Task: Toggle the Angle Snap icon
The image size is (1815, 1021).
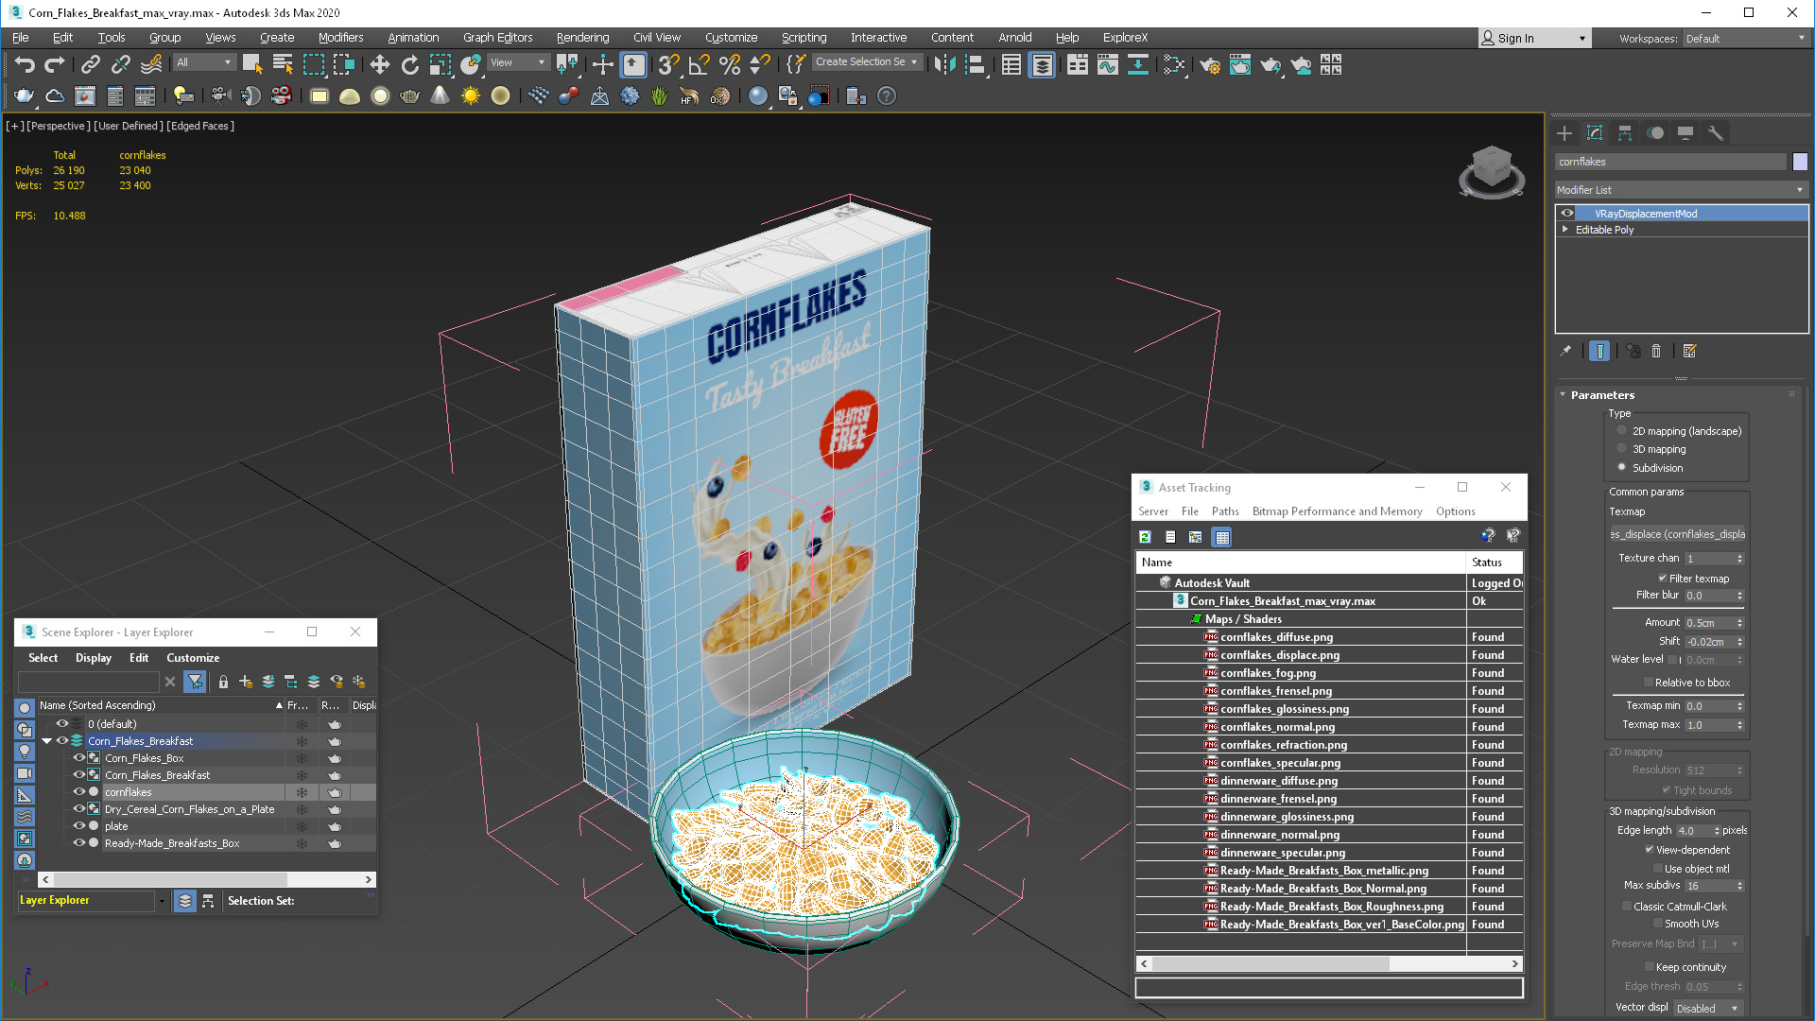Action: click(700, 64)
